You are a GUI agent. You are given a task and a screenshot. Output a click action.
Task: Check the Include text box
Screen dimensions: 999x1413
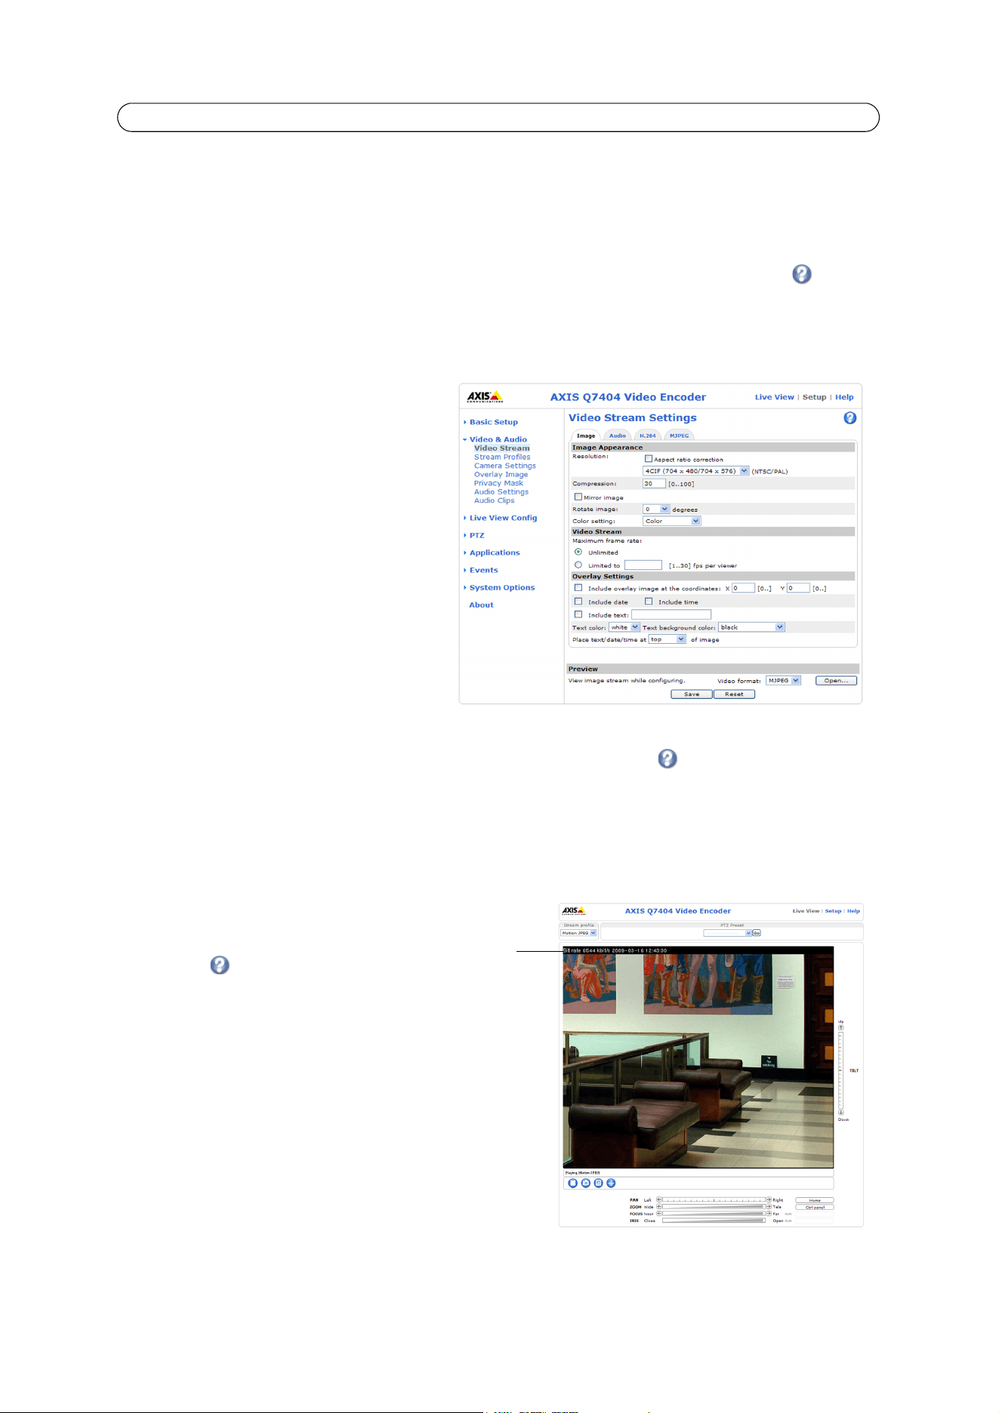point(578,614)
